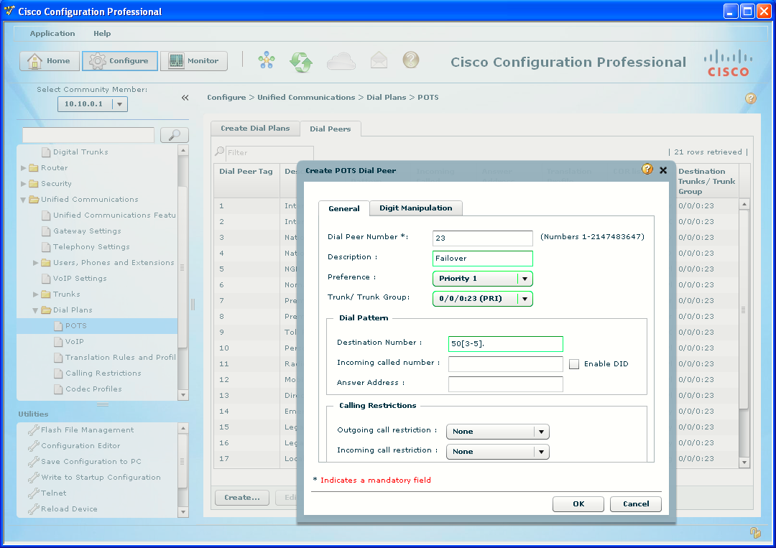Open Translation Rules and Profiles item
This screenshot has height=548, width=776.
121,358
